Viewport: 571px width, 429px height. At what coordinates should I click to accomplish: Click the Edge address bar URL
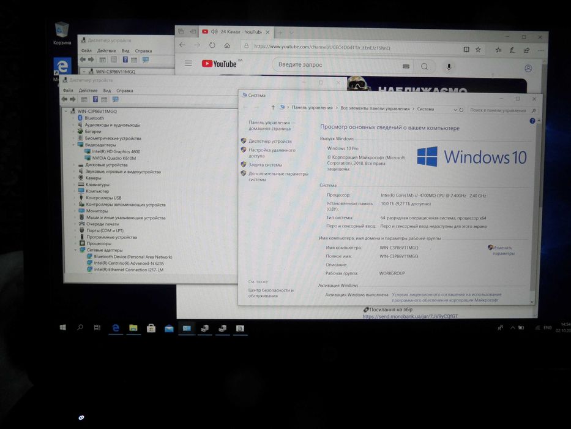click(x=322, y=47)
